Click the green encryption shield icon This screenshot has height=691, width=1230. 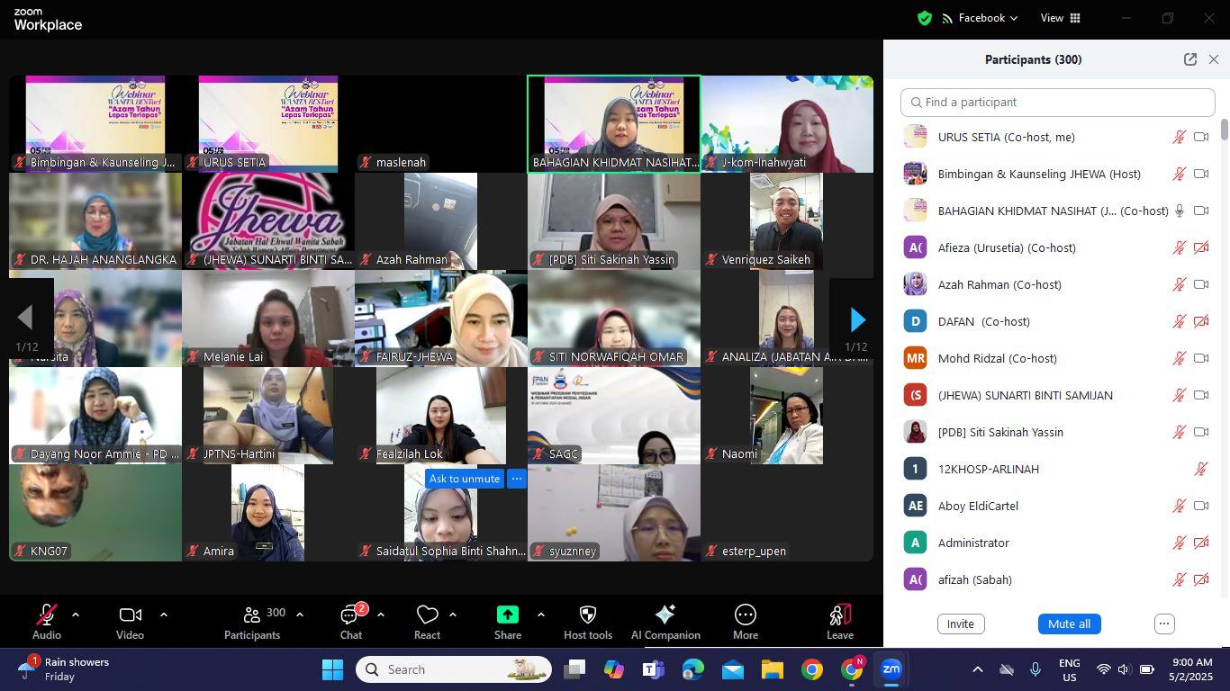[x=925, y=18]
